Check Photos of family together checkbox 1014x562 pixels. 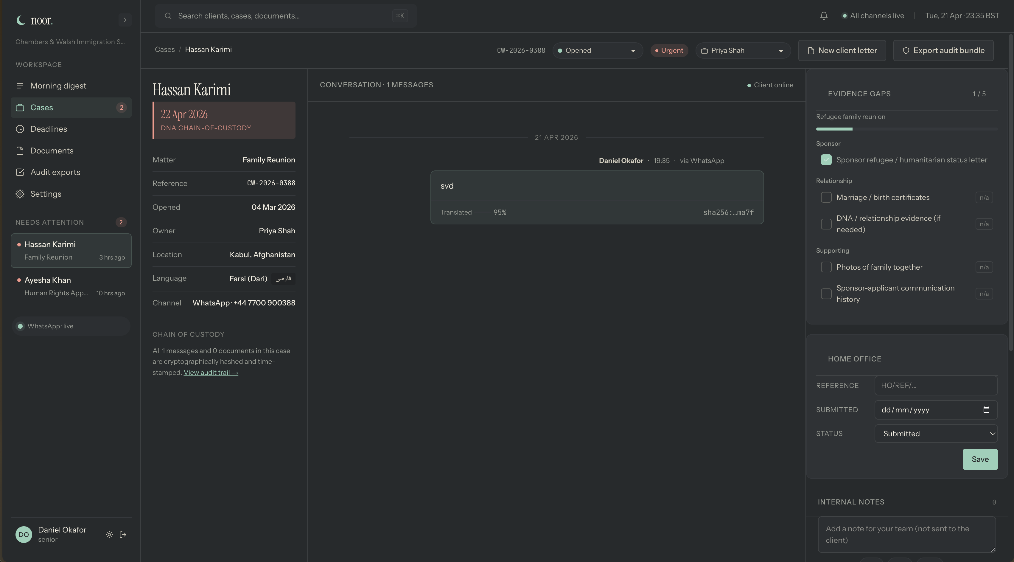point(826,267)
